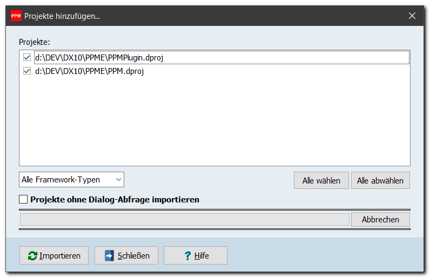
Task: Click the Schließen button label
Action: (134, 256)
